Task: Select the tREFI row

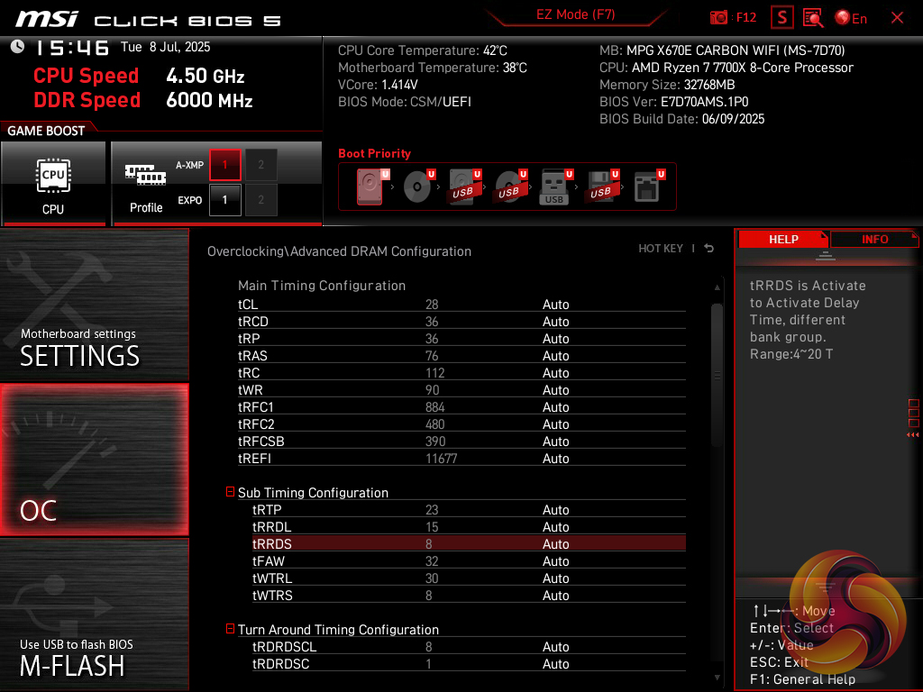Action: [x=461, y=459]
